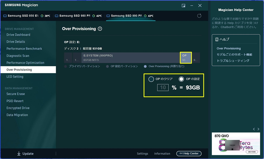This screenshot has width=264, height=159.
Task: Click temperature status ring for SSD 990 PRO
Action: tap(145, 16)
